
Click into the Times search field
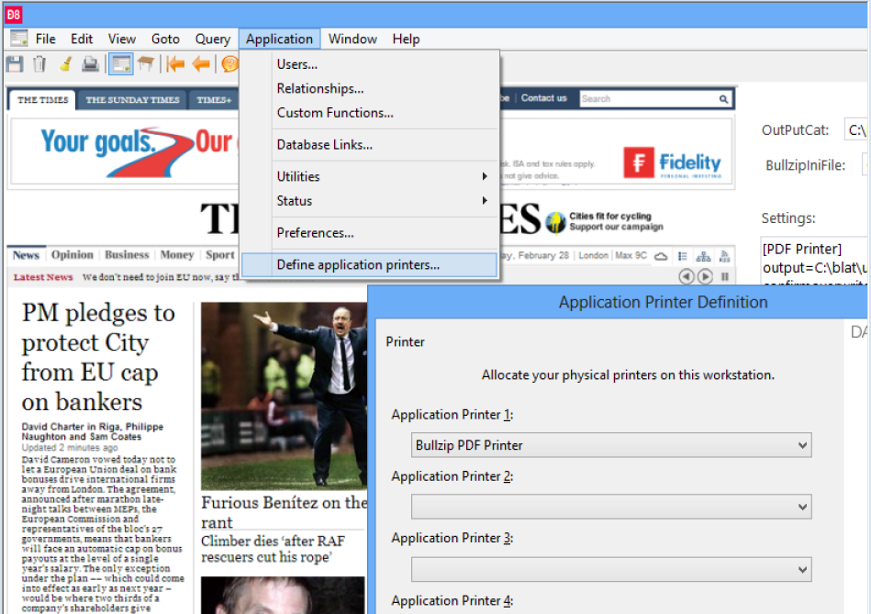(649, 99)
